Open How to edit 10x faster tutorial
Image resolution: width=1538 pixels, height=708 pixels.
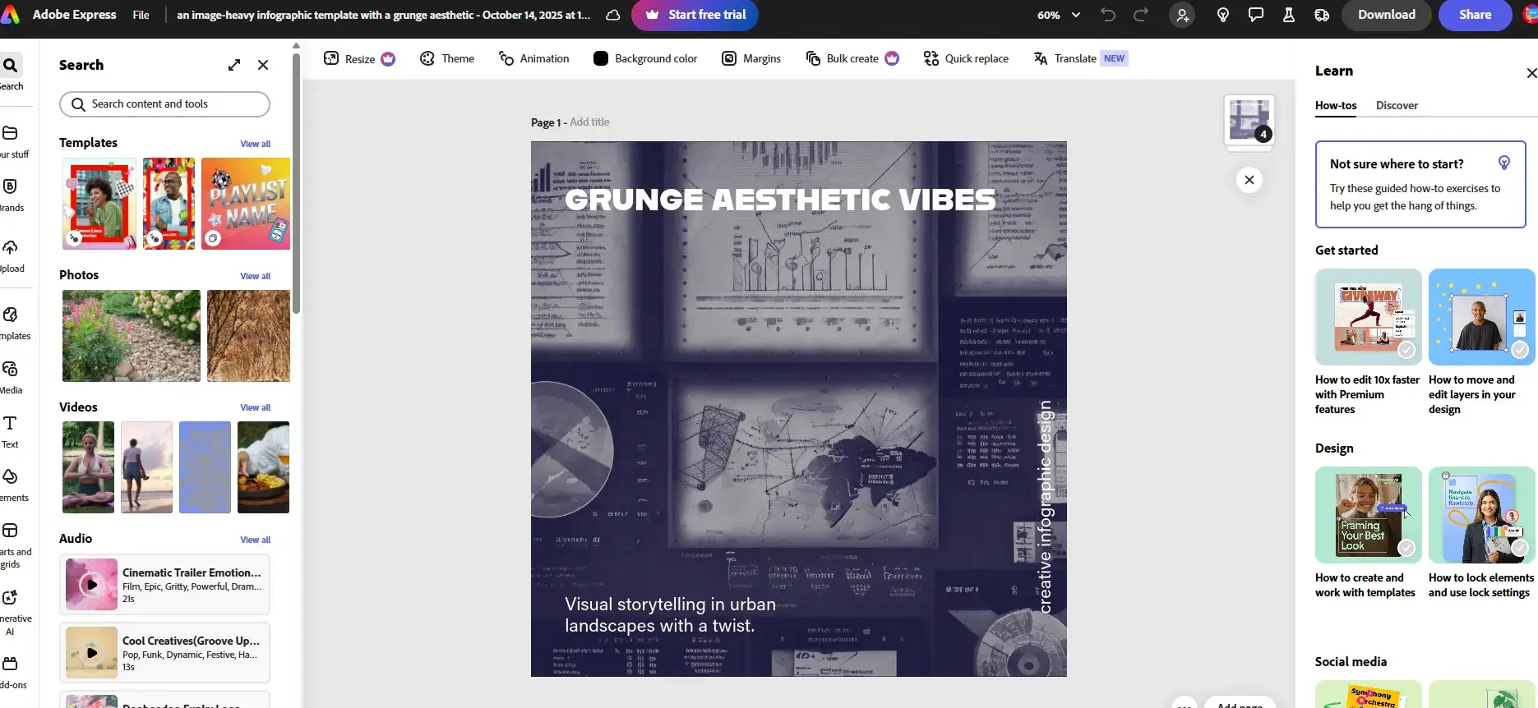[1368, 343]
